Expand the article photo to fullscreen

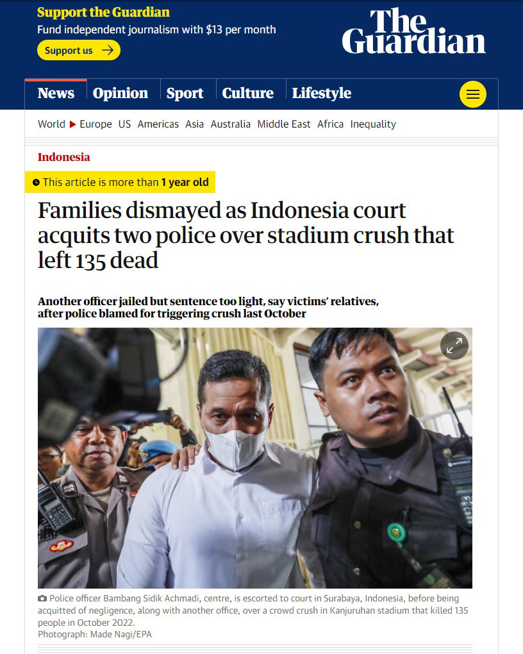[454, 346]
